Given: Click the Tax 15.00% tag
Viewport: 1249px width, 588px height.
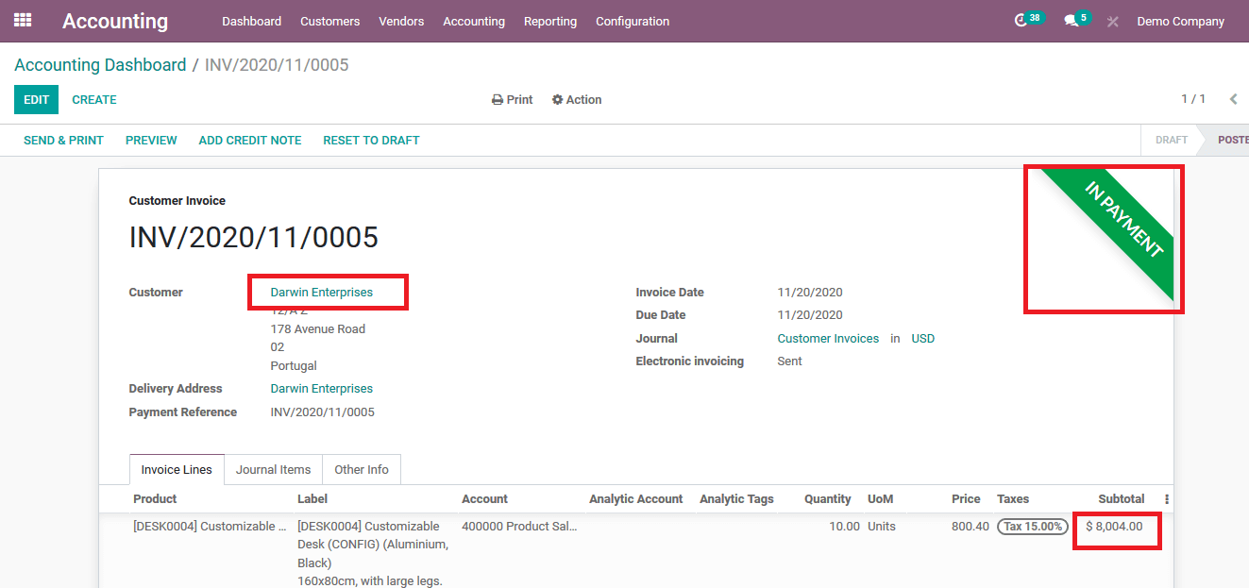Looking at the screenshot, I should pos(1033,527).
